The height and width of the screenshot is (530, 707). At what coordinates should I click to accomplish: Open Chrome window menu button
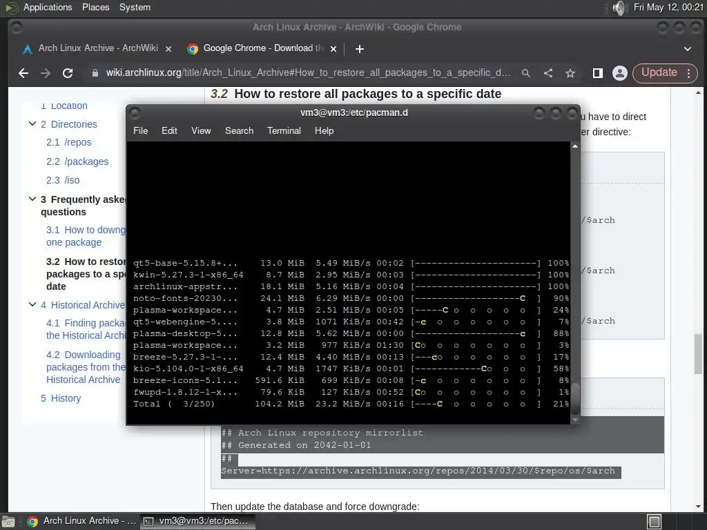(x=17, y=28)
